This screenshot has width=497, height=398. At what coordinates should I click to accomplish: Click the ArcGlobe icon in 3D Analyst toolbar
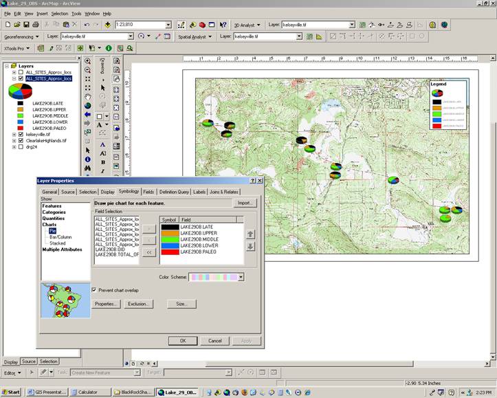coord(444,25)
